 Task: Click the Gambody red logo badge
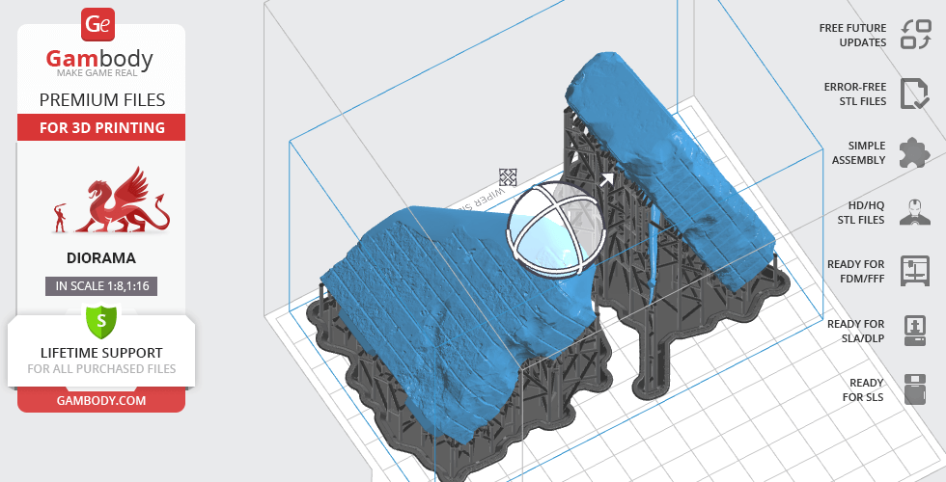coord(98,22)
